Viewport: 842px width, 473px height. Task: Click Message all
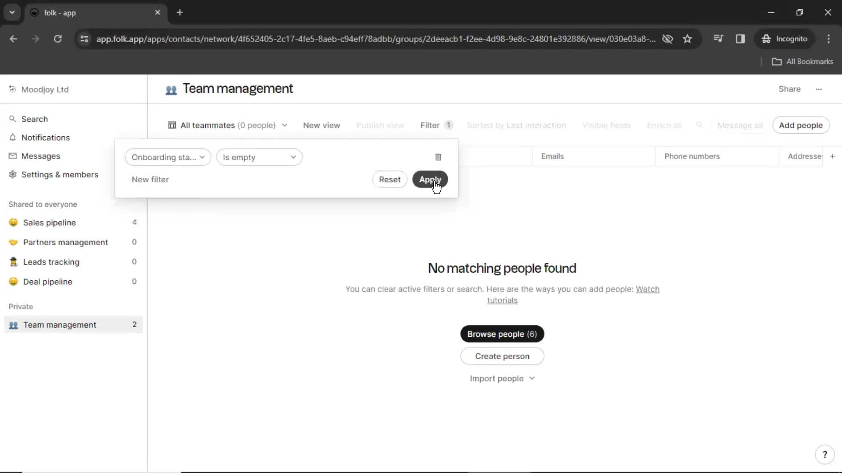point(740,125)
